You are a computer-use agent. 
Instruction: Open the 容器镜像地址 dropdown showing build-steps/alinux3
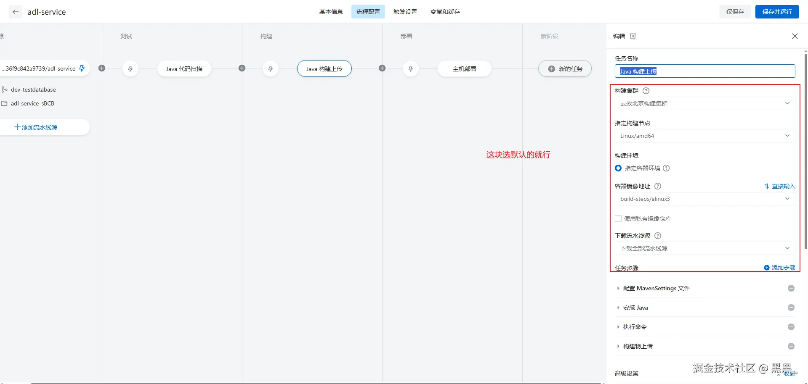[705, 199]
